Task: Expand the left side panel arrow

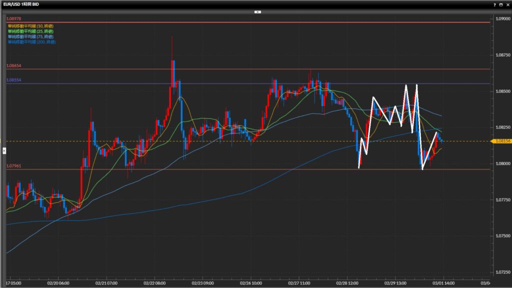Action: [x=4, y=150]
